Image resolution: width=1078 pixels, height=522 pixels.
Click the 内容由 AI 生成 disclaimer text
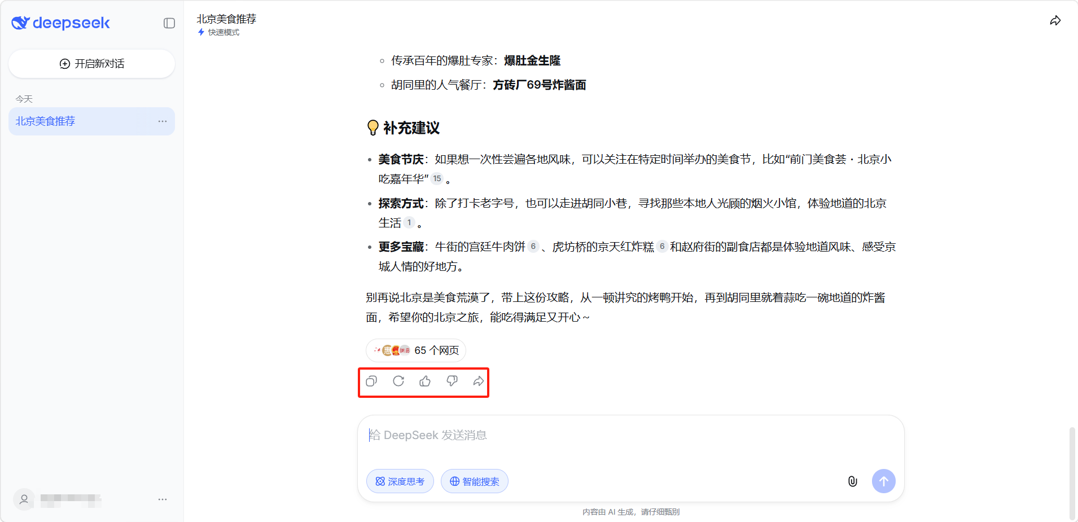(x=631, y=512)
